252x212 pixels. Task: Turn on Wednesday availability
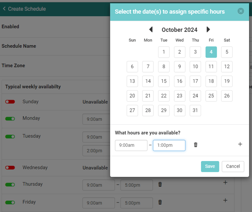pyautogui.click(x=10, y=168)
